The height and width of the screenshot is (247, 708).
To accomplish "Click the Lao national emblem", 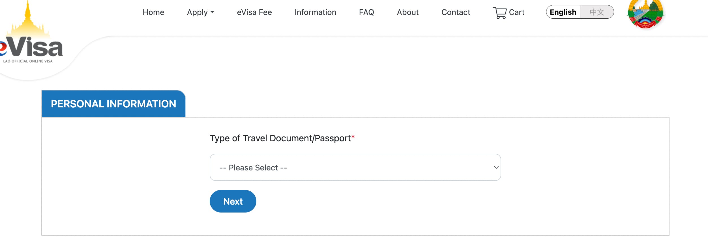I will [645, 14].
